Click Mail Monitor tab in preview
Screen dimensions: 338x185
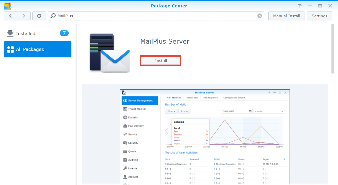click(x=174, y=98)
